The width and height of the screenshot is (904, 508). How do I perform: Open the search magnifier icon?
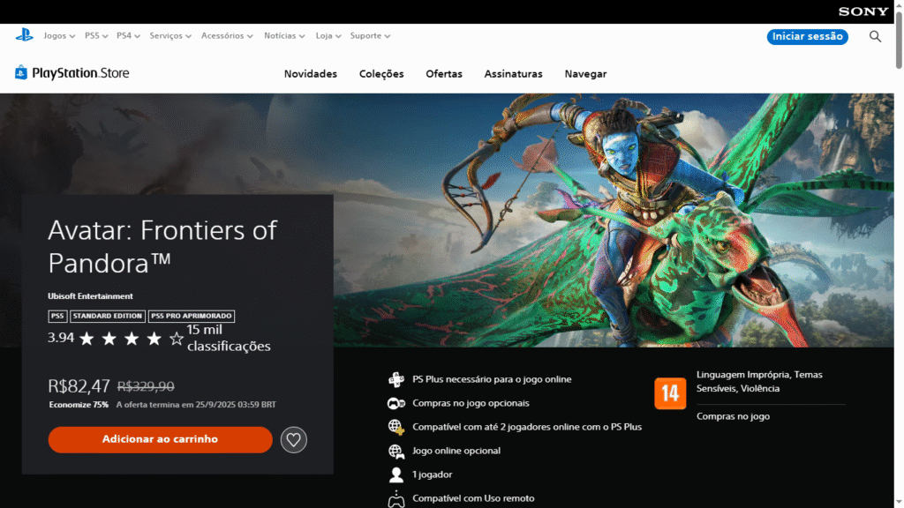(x=875, y=37)
